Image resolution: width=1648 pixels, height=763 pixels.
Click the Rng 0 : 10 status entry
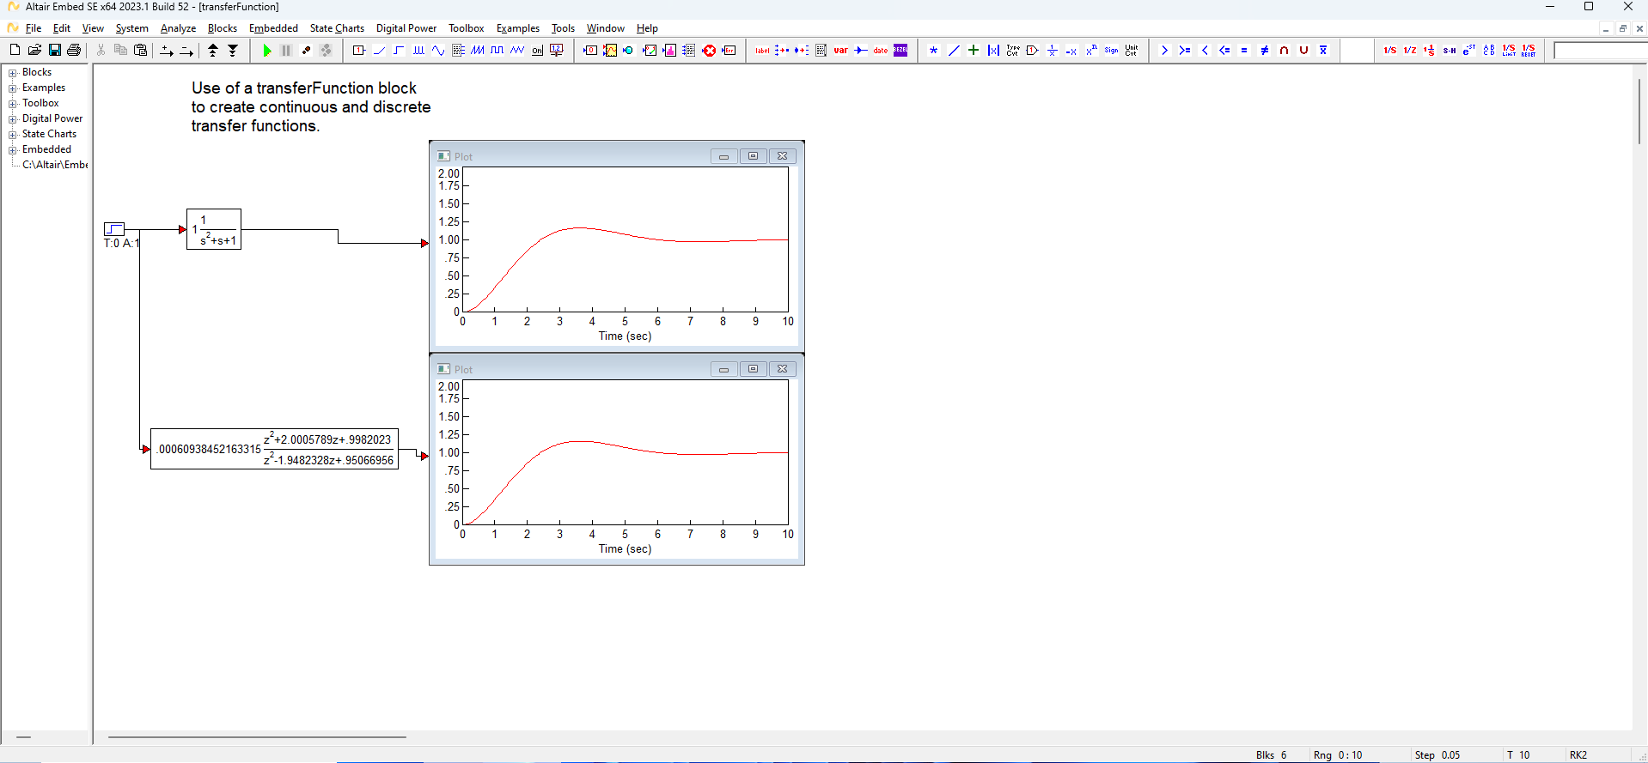coord(1338,755)
